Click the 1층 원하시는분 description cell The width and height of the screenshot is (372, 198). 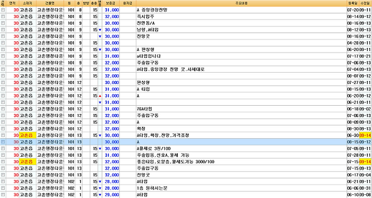tap(241, 188)
